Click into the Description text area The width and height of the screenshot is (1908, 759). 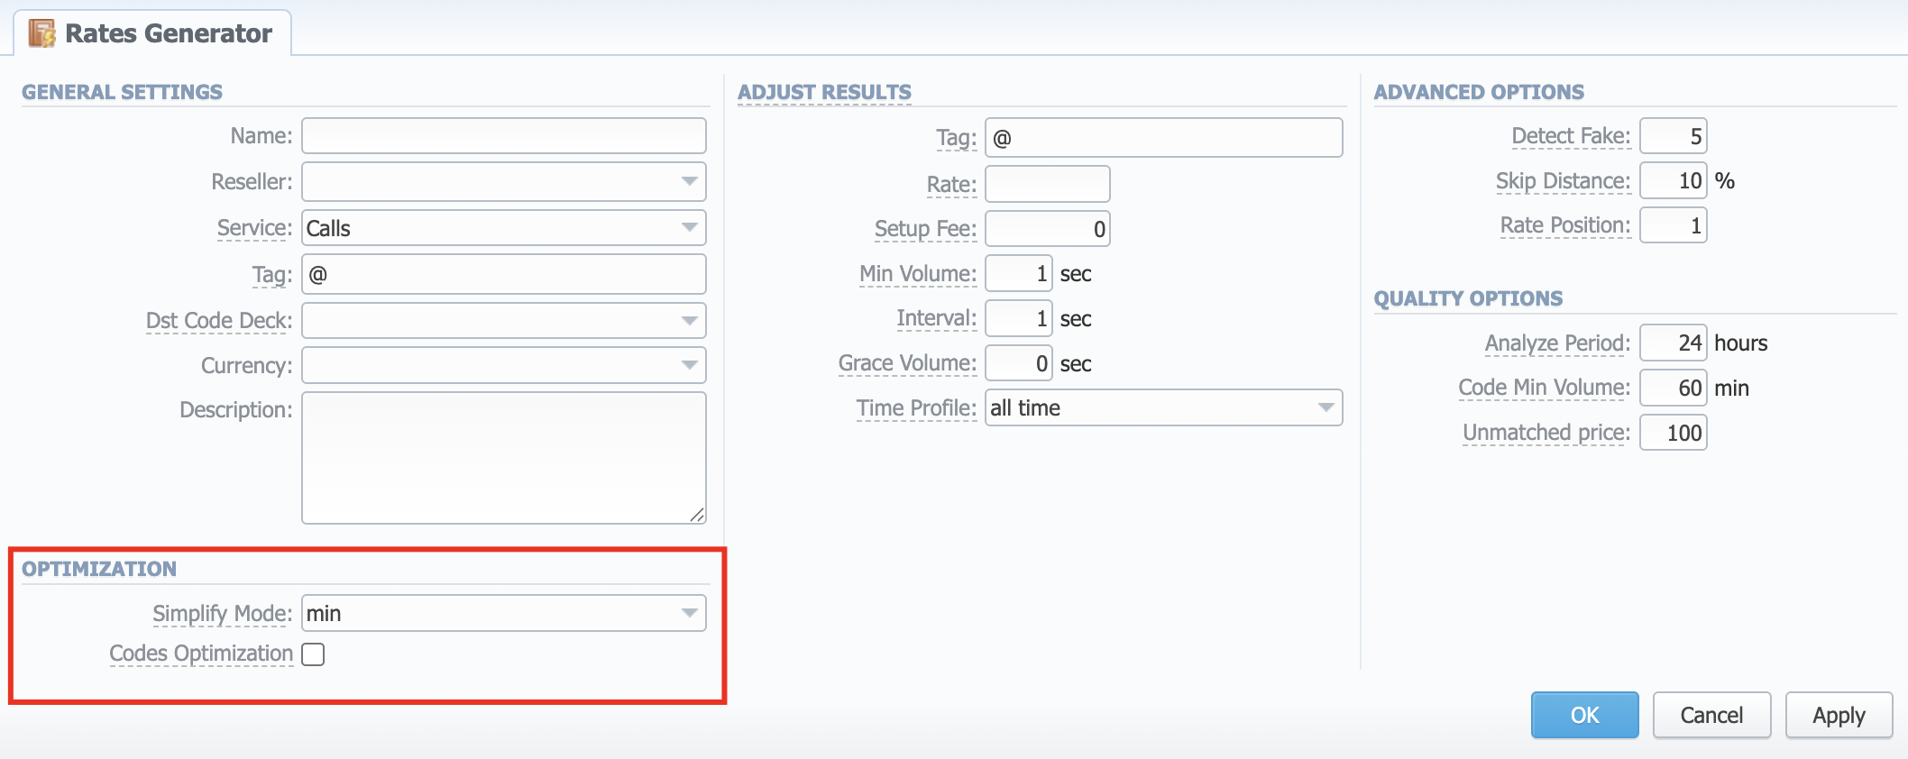pos(503,458)
